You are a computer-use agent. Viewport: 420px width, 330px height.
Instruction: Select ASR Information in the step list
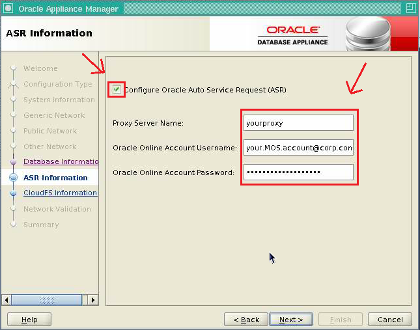point(55,178)
